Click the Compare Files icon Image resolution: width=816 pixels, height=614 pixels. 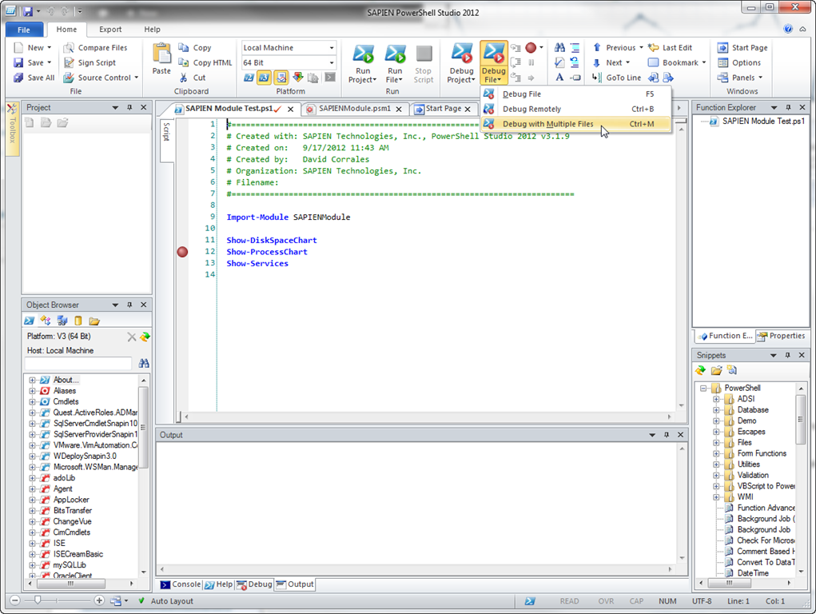[69, 47]
